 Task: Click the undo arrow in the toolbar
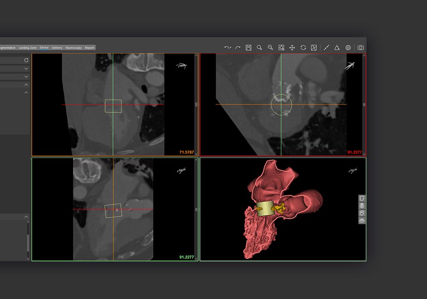(x=227, y=48)
